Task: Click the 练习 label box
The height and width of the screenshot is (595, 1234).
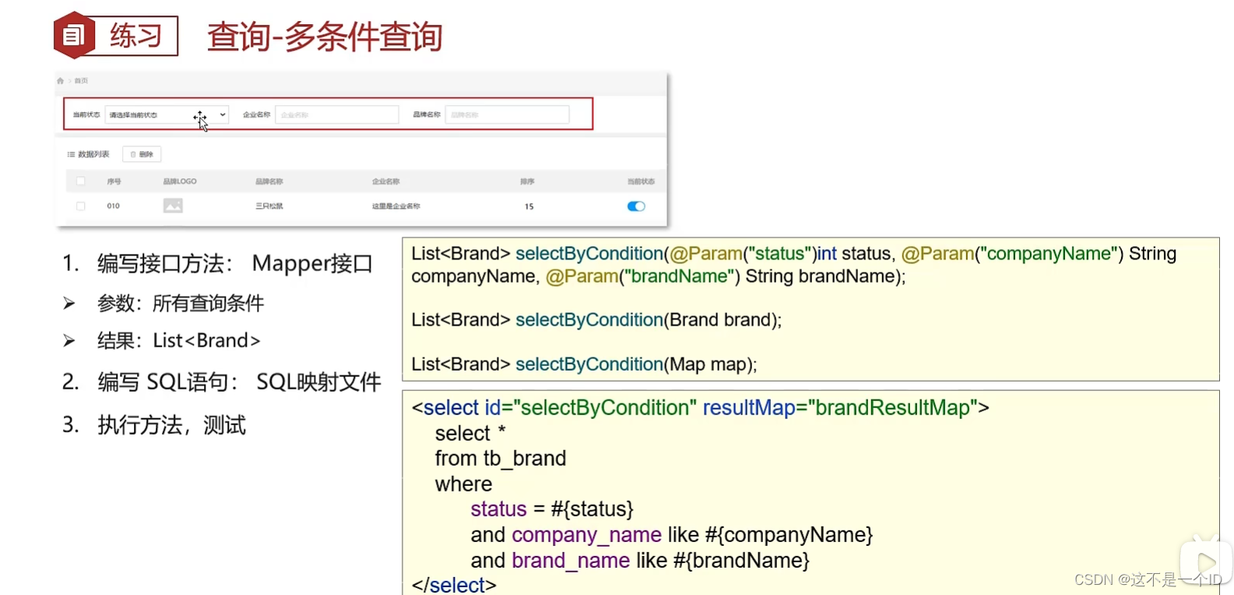Action: pos(136,36)
